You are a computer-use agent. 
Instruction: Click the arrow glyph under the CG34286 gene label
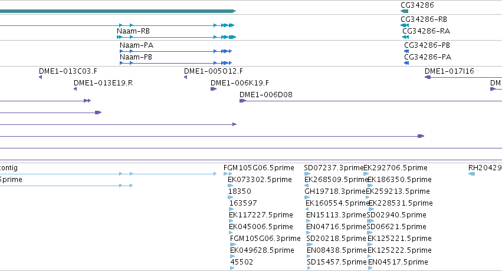404,11
